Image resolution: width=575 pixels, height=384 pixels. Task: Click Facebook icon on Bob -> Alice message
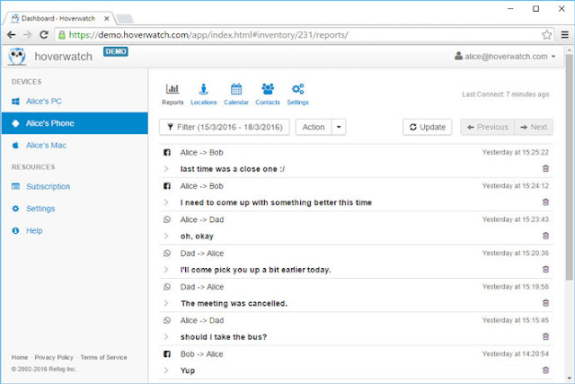[167, 354]
